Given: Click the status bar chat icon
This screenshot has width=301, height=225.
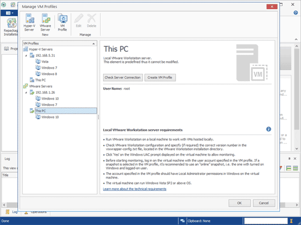Looking at the screenshot, I should [182, 221].
